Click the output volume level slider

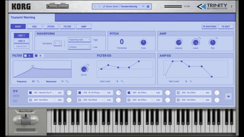coord(173,6)
